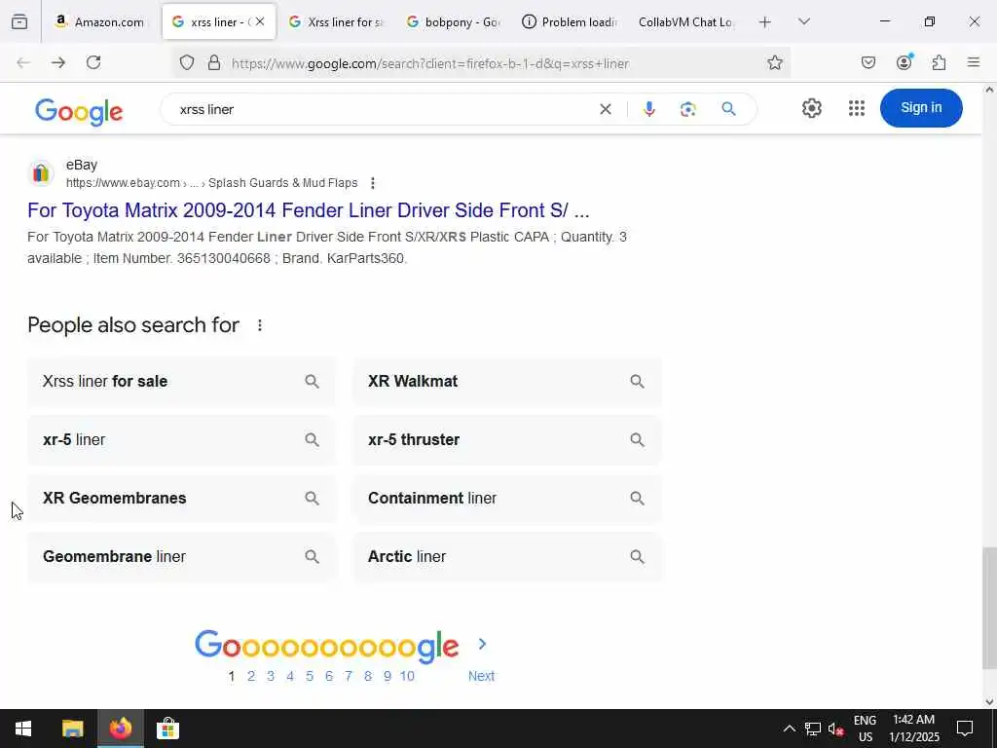Open the ENG US language indicator
The width and height of the screenshot is (997, 748).
pos(865,729)
